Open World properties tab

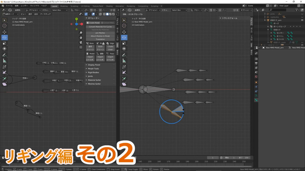256,77
